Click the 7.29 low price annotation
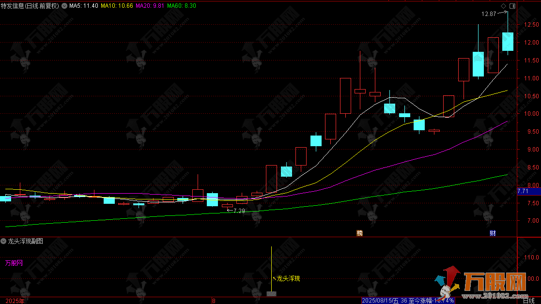 pos(239,211)
